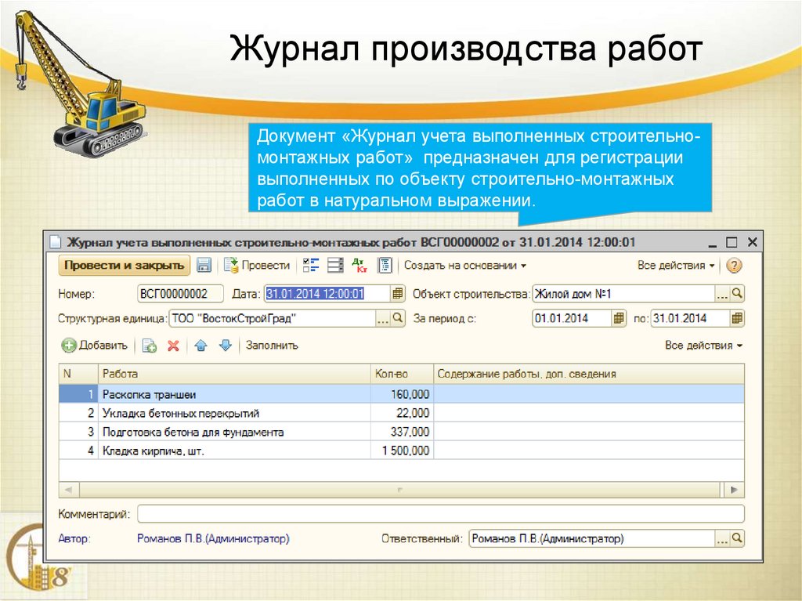802x601 pixels.
Task: Copy row with the duplicate icon
Action: [x=149, y=346]
